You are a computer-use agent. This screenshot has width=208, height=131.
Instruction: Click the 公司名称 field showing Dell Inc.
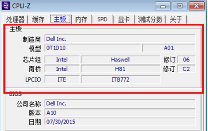click(120, 103)
